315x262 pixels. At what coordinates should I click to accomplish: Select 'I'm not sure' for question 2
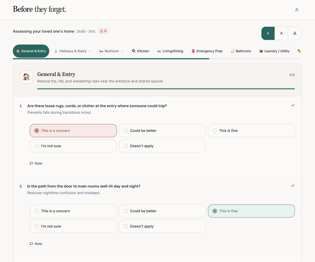click(73, 226)
